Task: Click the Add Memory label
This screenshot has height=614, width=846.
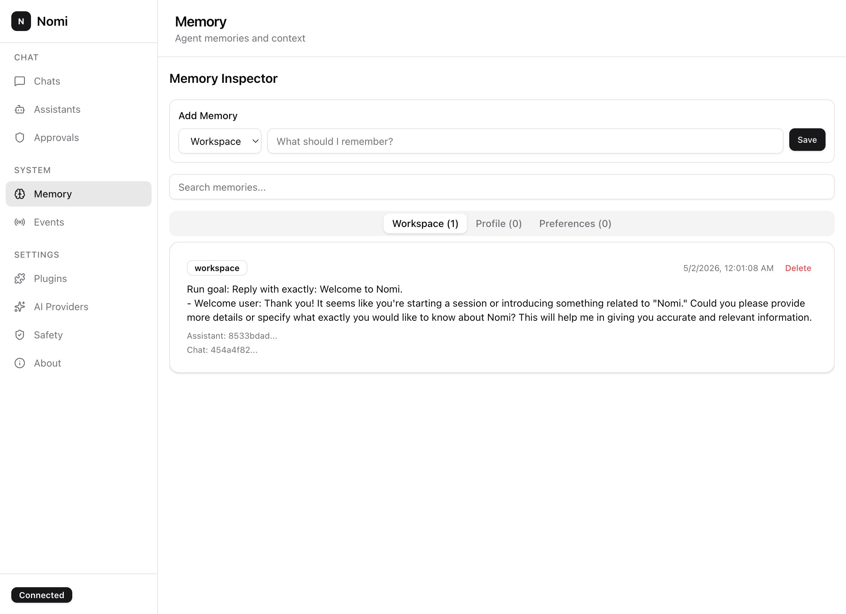Action: click(x=208, y=116)
